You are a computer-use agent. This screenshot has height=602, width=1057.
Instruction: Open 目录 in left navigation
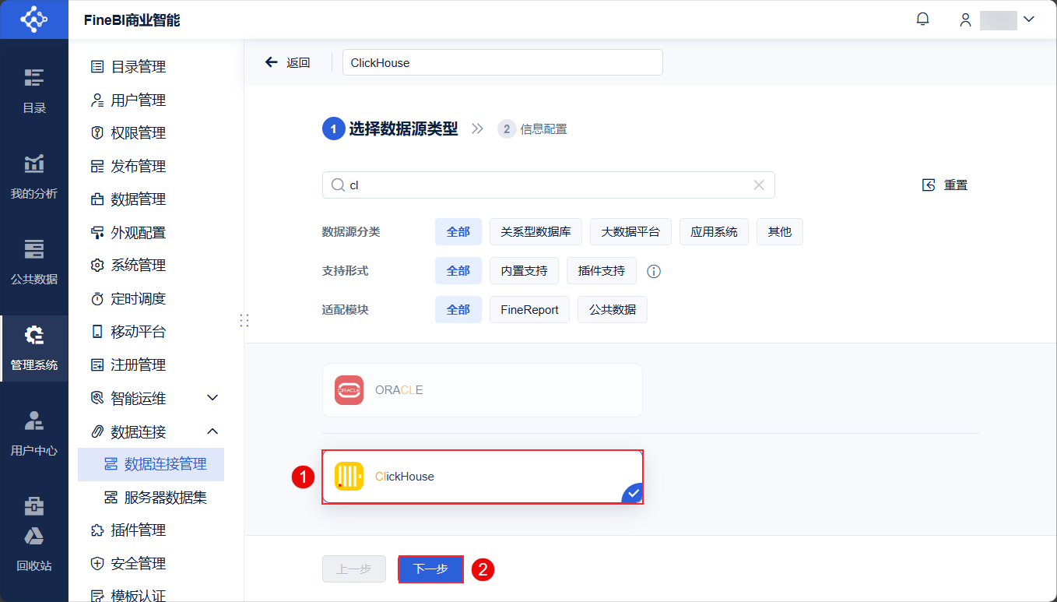[x=34, y=90]
